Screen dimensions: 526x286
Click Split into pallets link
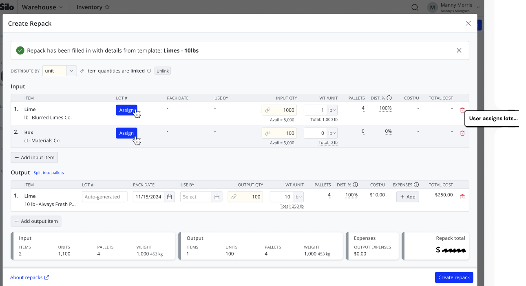(x=49, y=173)
